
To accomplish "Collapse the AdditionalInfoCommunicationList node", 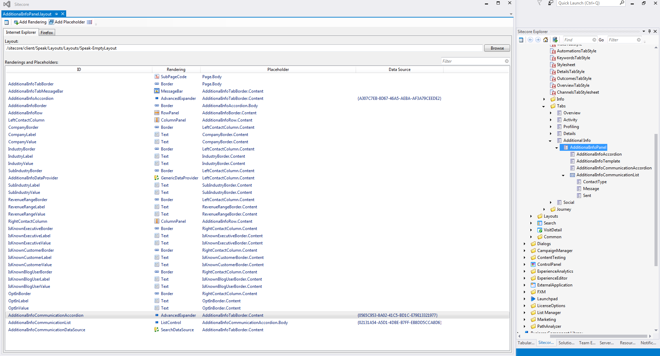I will tap(563, 175).
